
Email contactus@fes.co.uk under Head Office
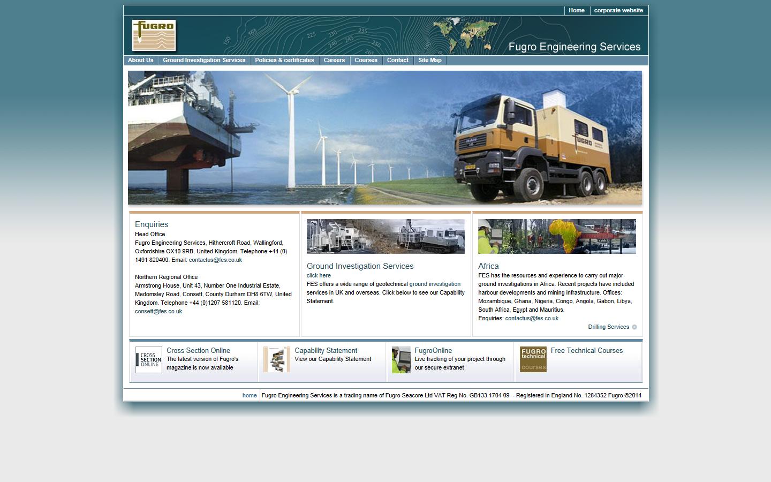pyautogui.click(x=215, y=260)
